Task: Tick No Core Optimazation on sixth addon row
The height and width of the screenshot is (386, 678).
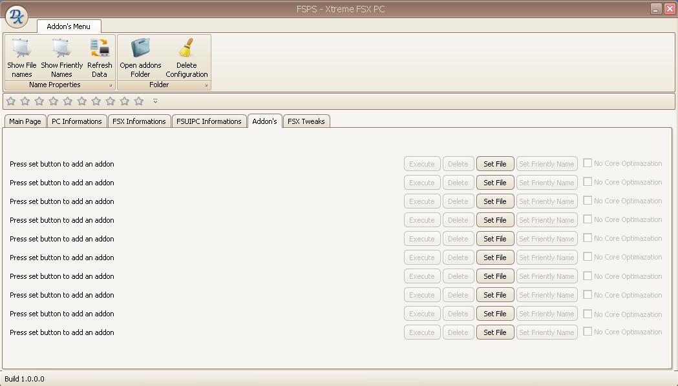Action: (x=588, y=256)
